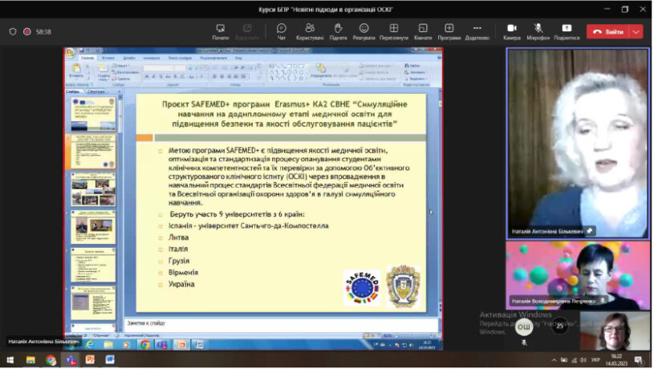The height and width of the screenshot is (369, 654).
Task: Show the participants (Користувачі) list
Action: click(310, 30)
